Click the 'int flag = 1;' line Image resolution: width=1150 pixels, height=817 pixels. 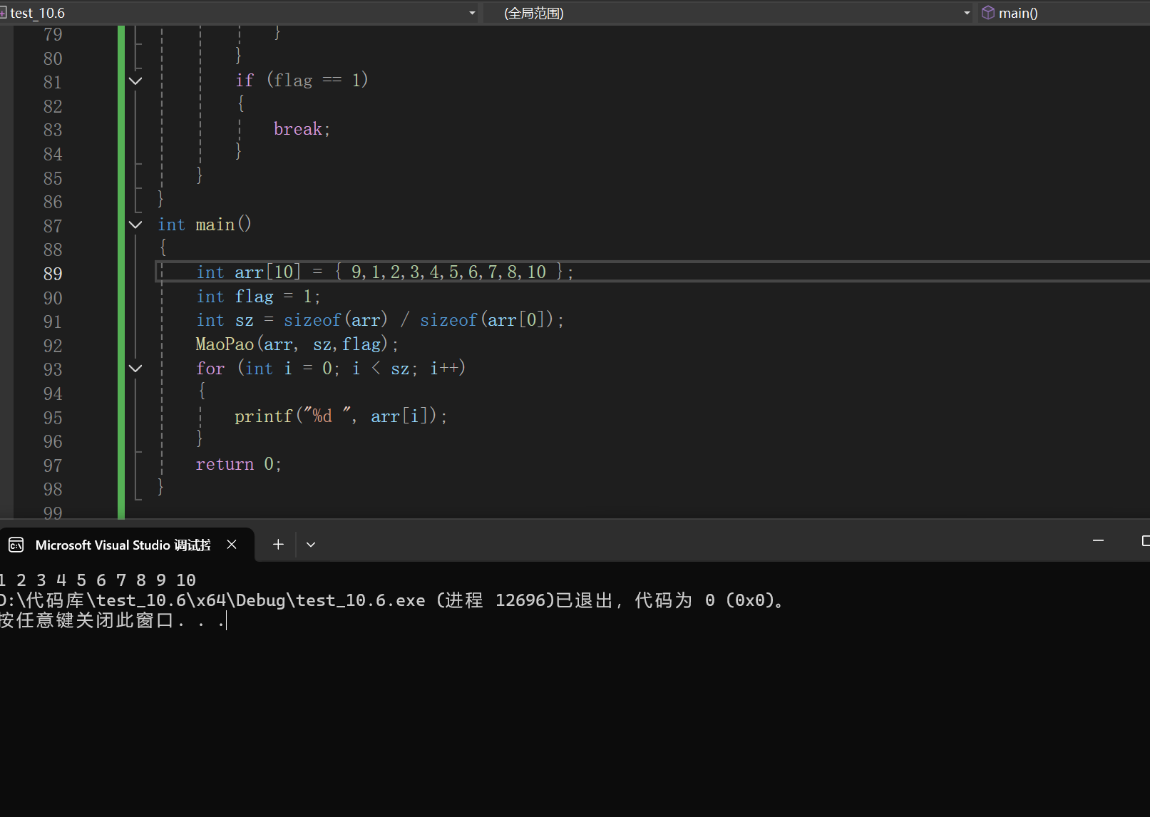point(259,296)
